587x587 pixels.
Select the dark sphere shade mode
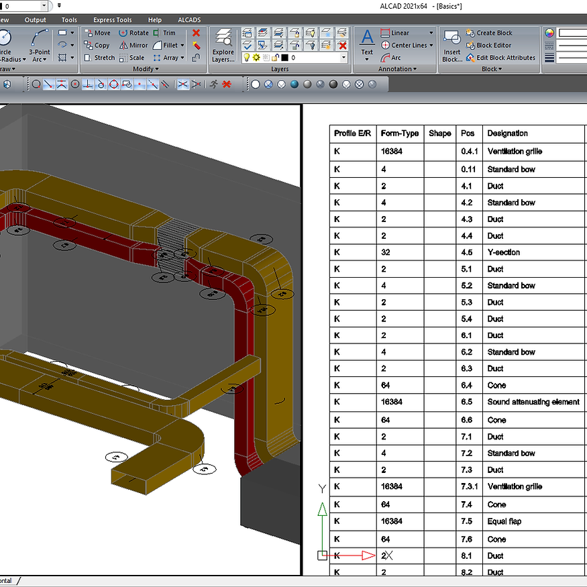pos(333,85)
